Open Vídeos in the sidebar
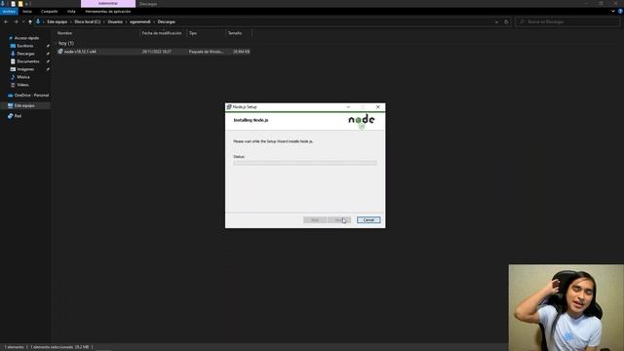 pyautogui.click(x=22, y=85)
